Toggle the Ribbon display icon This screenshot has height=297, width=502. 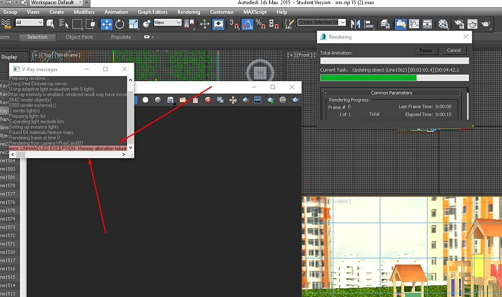(x=400, y=24)
